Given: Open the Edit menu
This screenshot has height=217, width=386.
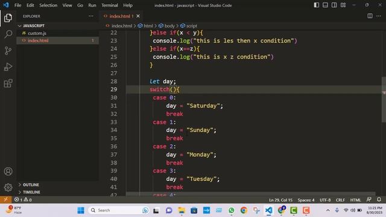Looking at the screenshot, I should tap(30, 5).
